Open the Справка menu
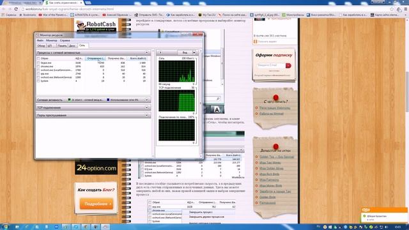Screen dimensions: 409x230 pos(65,40)
